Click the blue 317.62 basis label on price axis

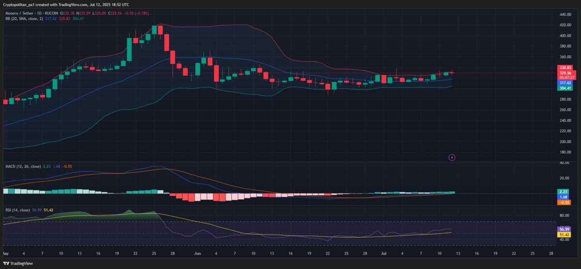pos(566,83)
